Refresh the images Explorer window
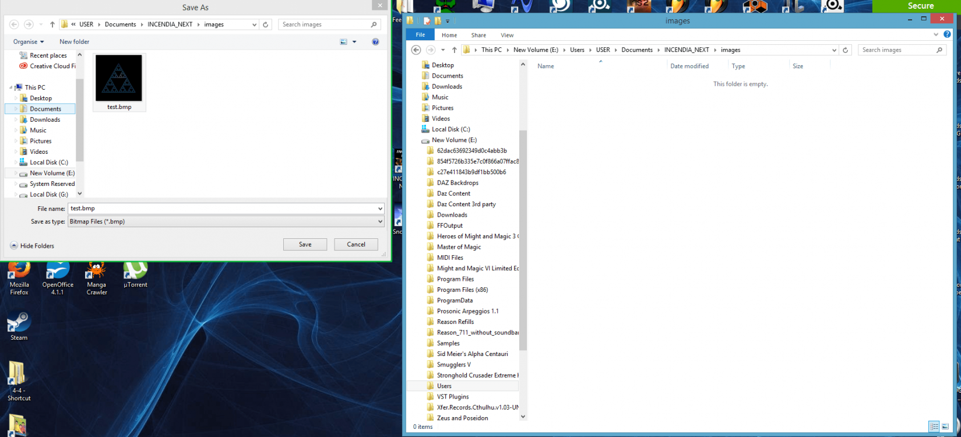The image size is (961, 437). [846, 50]
